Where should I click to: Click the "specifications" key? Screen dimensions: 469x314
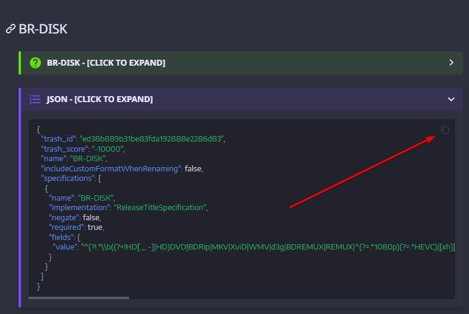(68, 178)
